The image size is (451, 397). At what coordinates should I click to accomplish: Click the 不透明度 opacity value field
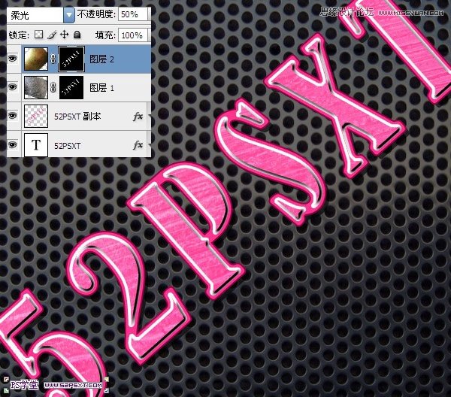tap(132, 14)
